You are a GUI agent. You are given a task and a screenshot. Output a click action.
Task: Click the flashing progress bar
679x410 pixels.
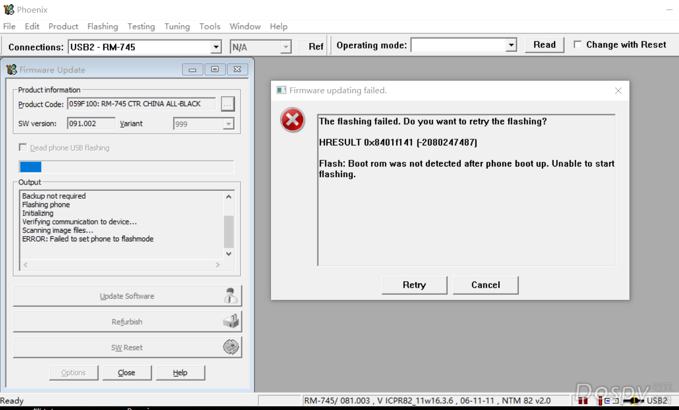[126, 167]
